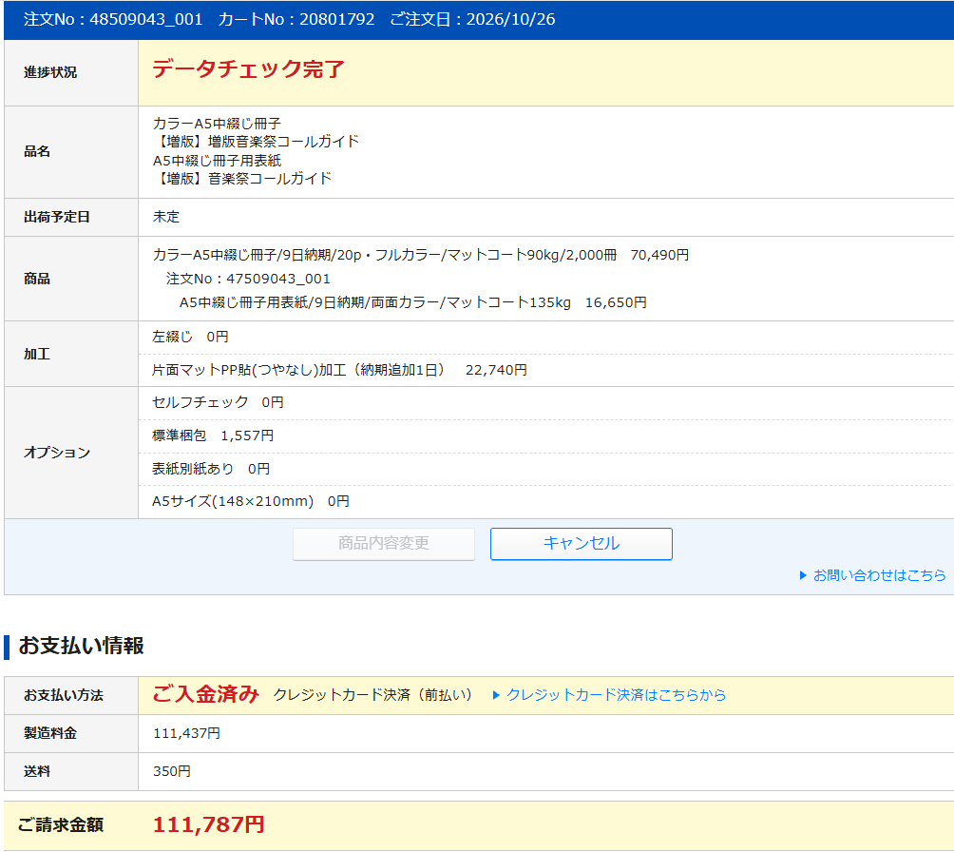954x852 pixels.
Task: Select 【増版】音楽祭コールガイド text
Action: (242, 179)
